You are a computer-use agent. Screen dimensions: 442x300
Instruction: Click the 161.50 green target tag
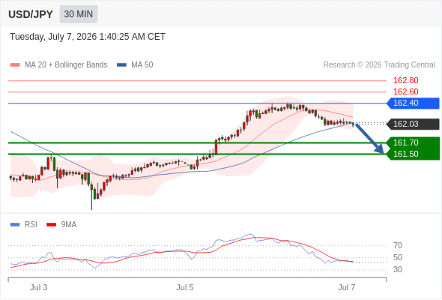click(x=413, y=154)
